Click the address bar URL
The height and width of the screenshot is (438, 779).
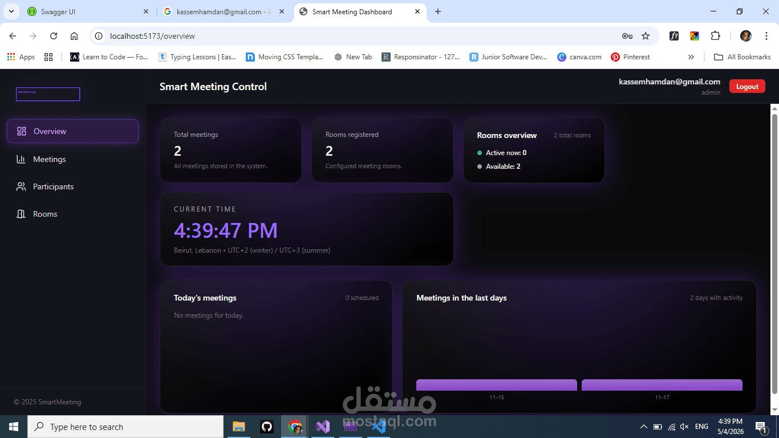152,36
